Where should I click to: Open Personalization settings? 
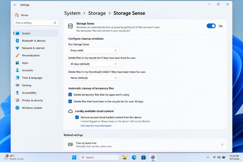click(36, 55)
